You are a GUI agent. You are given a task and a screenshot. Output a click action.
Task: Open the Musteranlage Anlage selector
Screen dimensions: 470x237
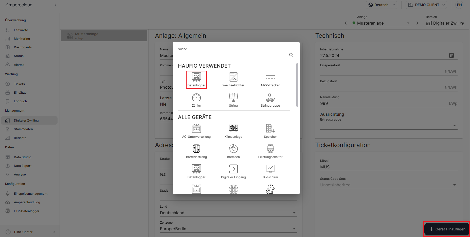tap(382, 23)
